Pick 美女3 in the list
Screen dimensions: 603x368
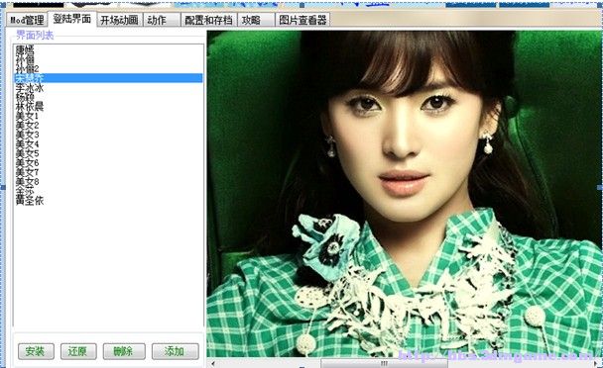pyautogui.click(x=108, y=135)
